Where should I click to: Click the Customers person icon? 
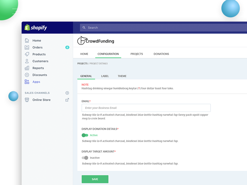(27, 61)
